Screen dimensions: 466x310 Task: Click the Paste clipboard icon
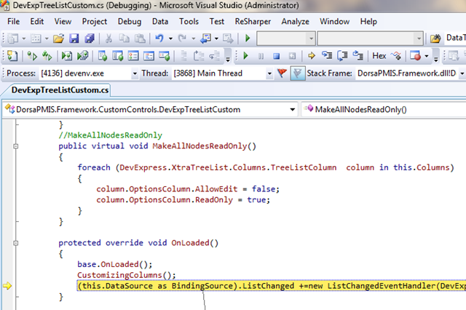[x=139, y=39]
